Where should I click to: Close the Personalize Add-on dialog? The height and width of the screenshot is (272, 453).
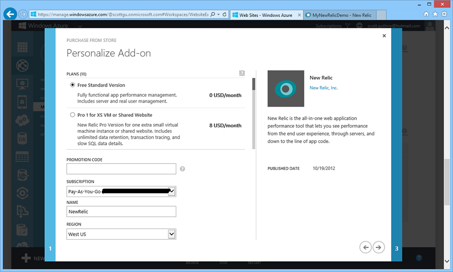(384, 36)
